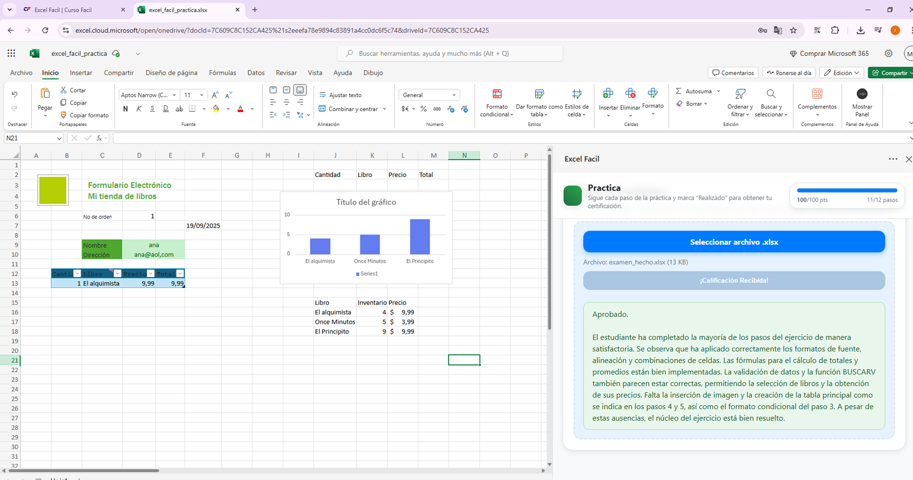The width and height of the screenshot is (913, 480).
Task: Click the Copiar formato paintbrush
Action: point(64,115)
